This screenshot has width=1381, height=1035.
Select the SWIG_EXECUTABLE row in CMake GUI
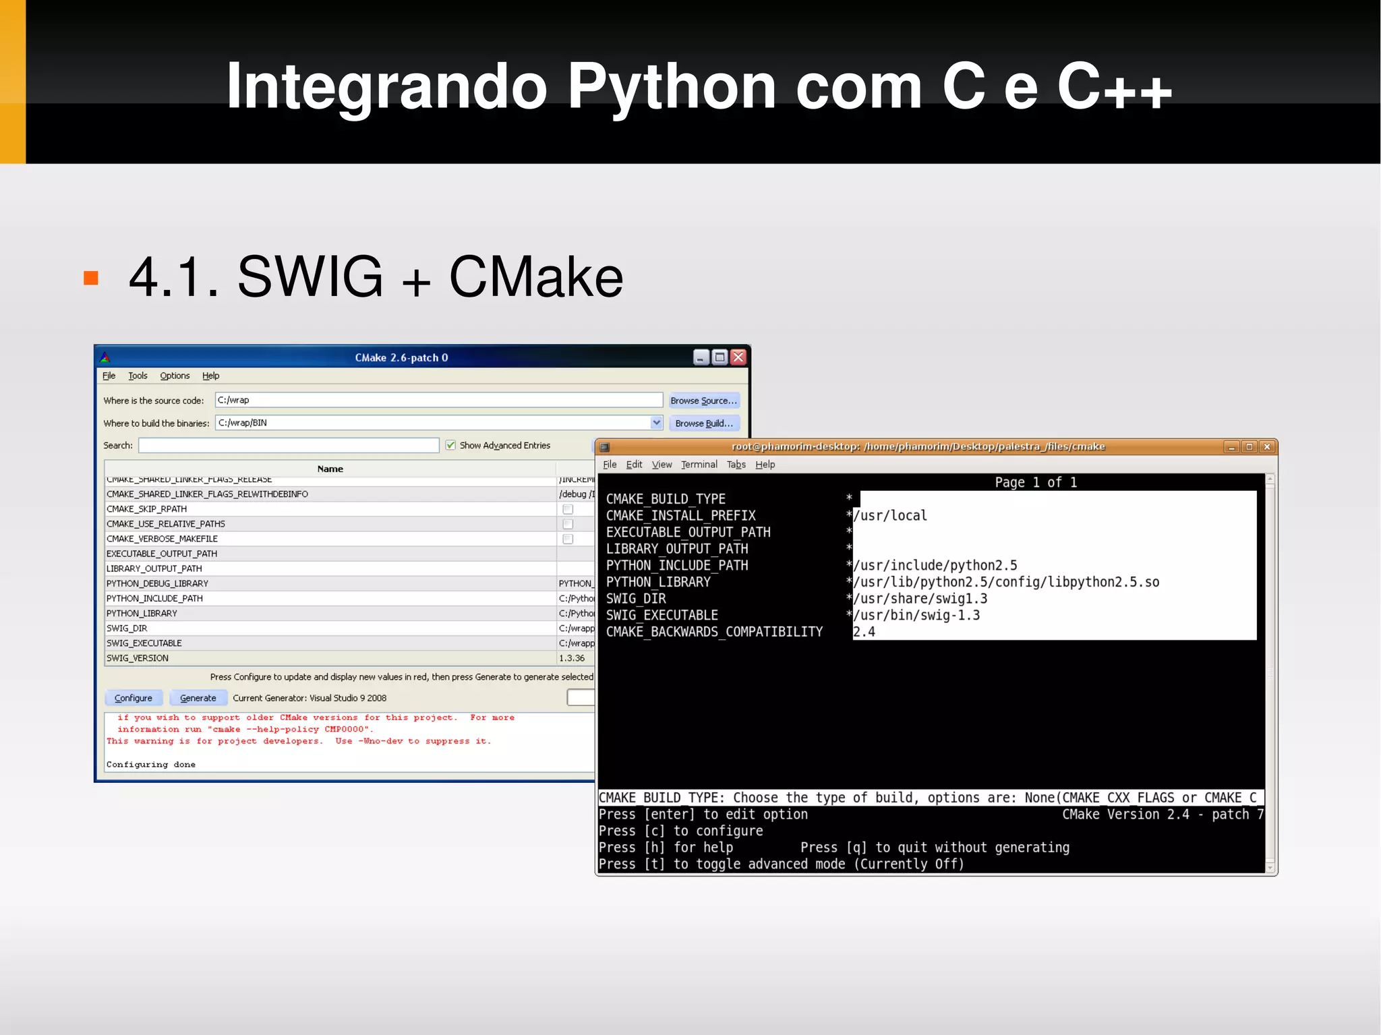pos(349,643)
